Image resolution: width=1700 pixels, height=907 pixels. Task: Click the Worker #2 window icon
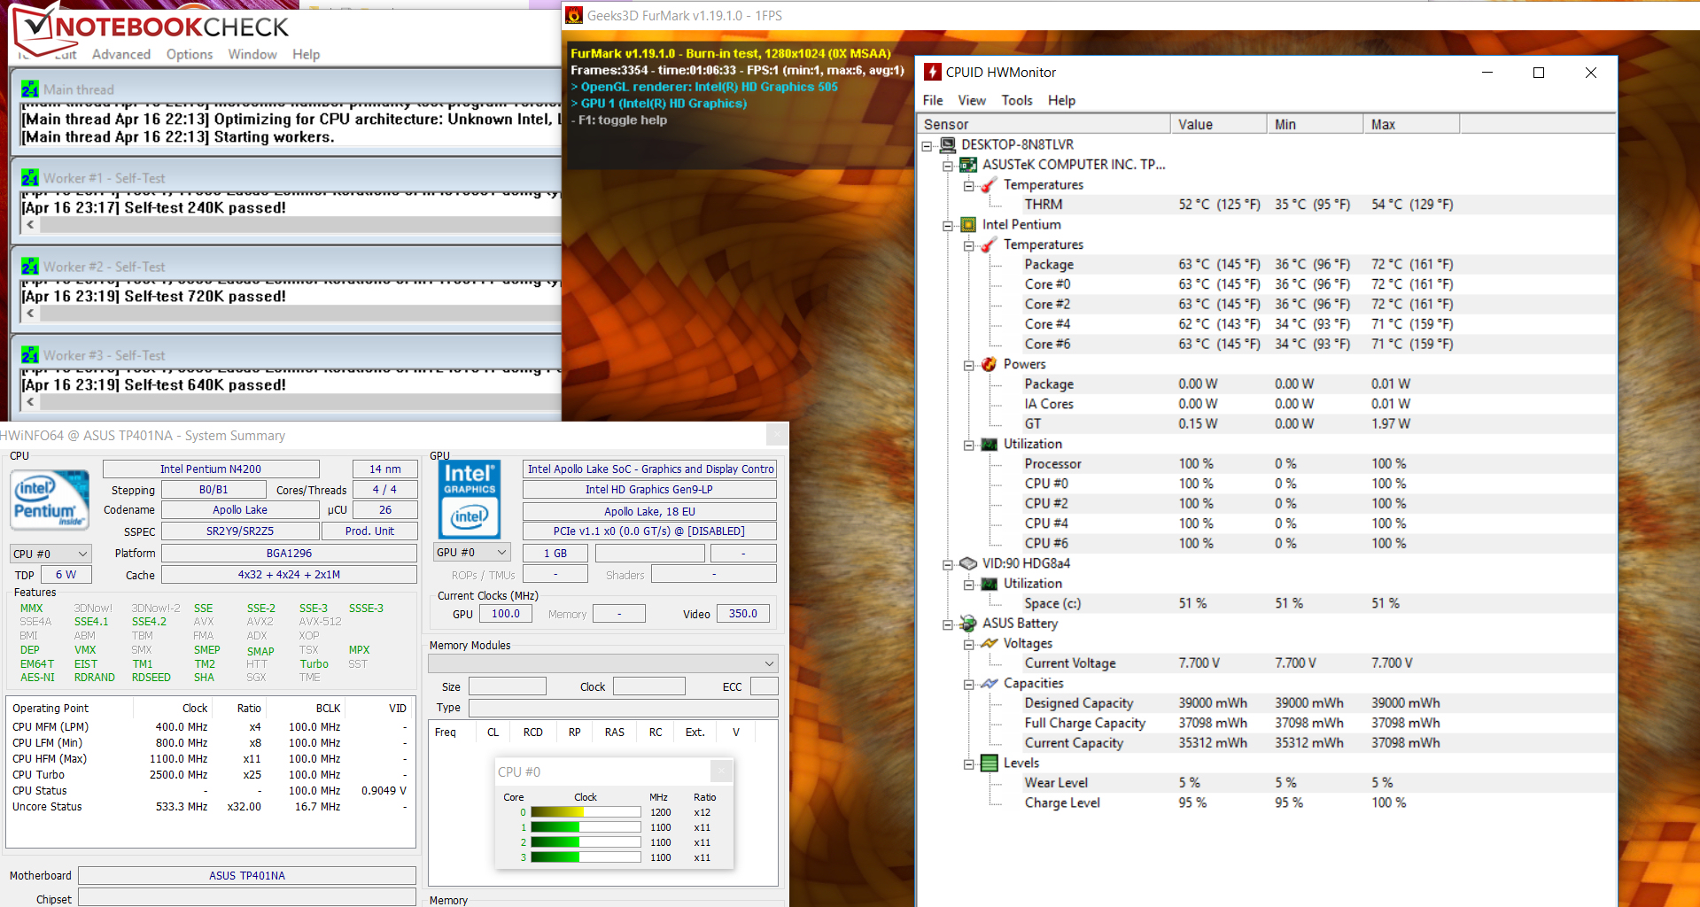click(x=30, y=267)
